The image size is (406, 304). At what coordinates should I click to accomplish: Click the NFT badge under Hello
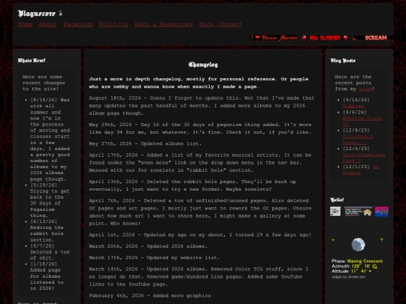(x=335, y=212)
